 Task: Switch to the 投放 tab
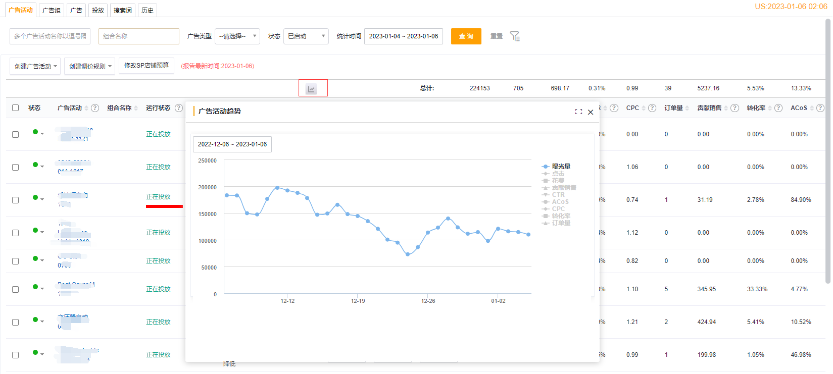coord(98,10)
